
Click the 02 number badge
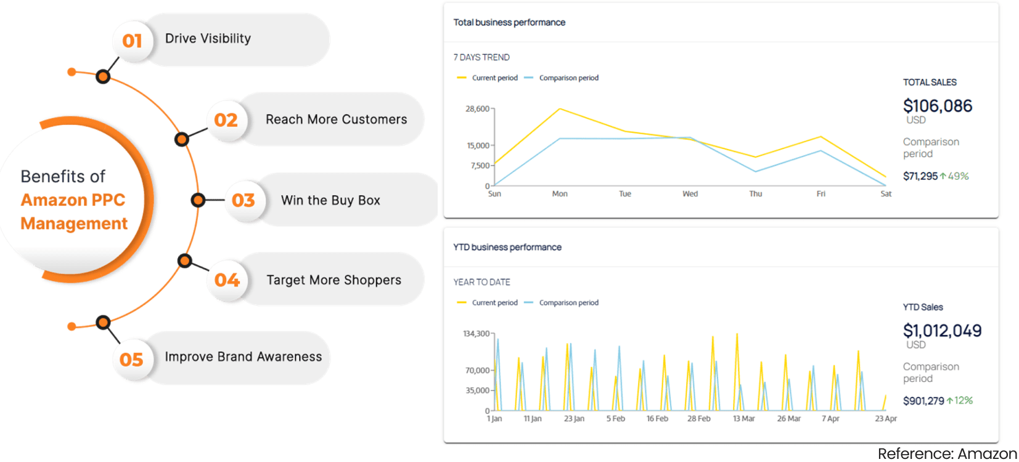coord(226,120)
